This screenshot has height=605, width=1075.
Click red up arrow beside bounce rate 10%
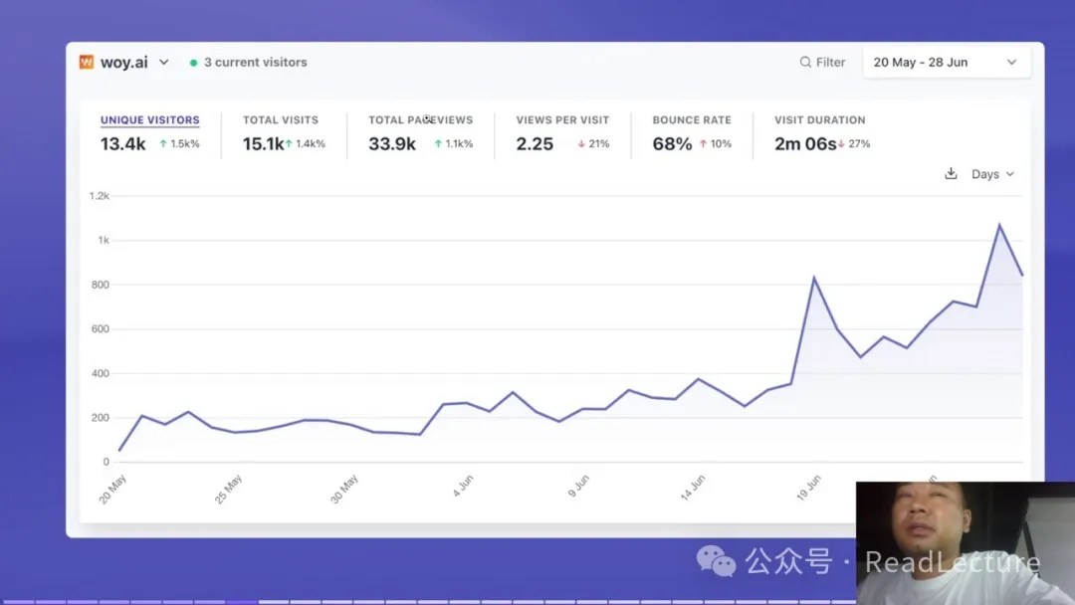pyautogui.click(x=703, y=144)
